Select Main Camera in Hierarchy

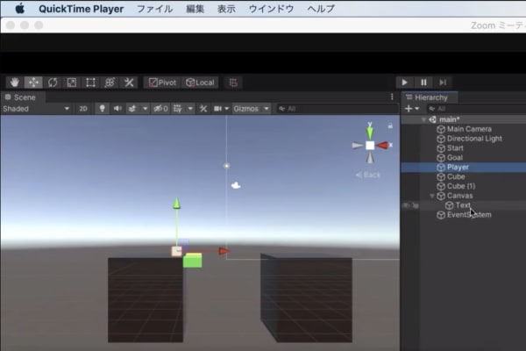[x=469, y=129]
